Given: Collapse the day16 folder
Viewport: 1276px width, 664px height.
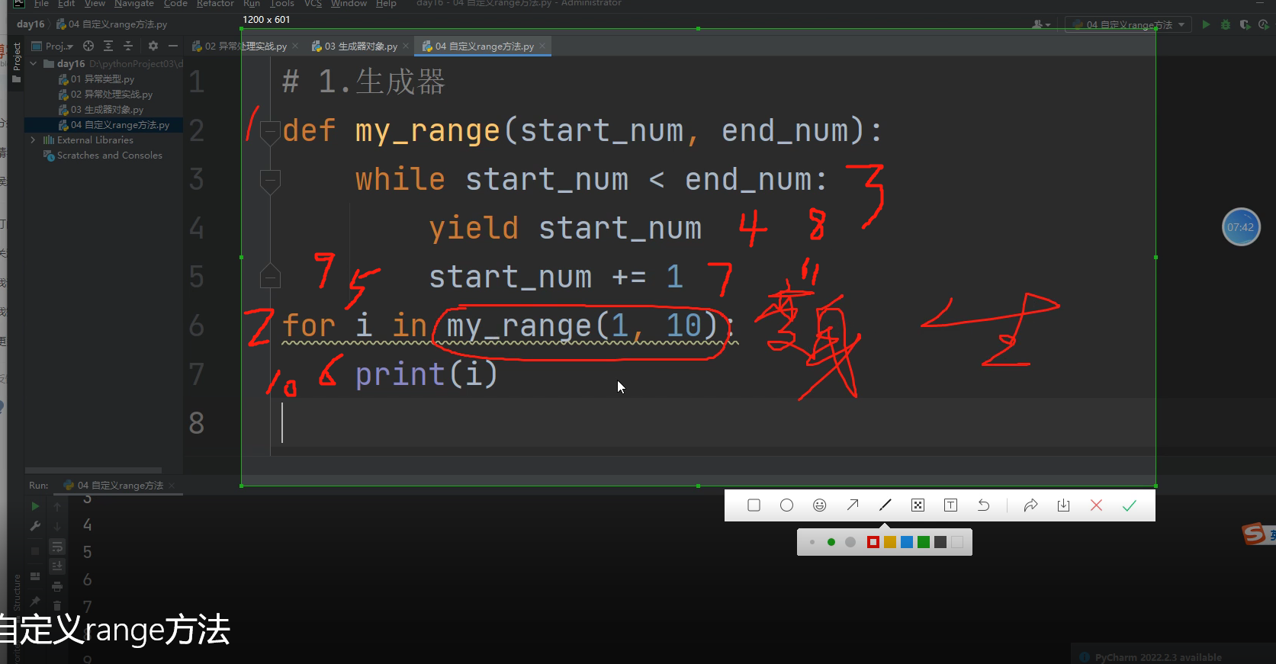Looking at the screenshot, I should (34, 64).
